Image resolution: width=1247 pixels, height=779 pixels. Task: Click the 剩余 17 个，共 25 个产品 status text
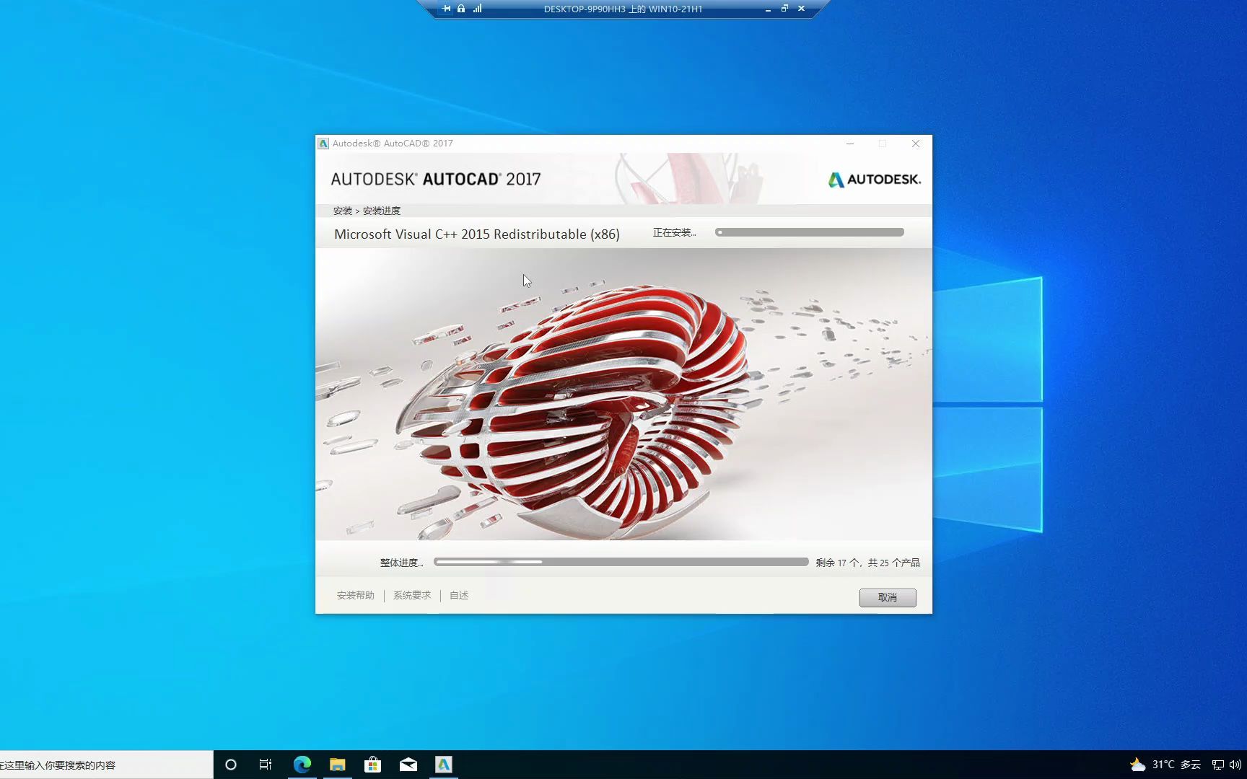tap(867, 563)
